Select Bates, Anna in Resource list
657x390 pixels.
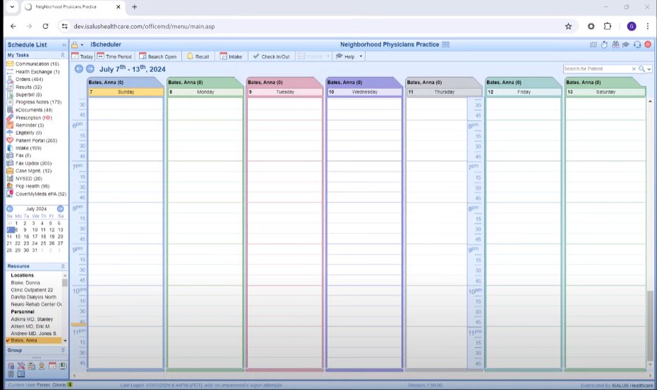25,341
